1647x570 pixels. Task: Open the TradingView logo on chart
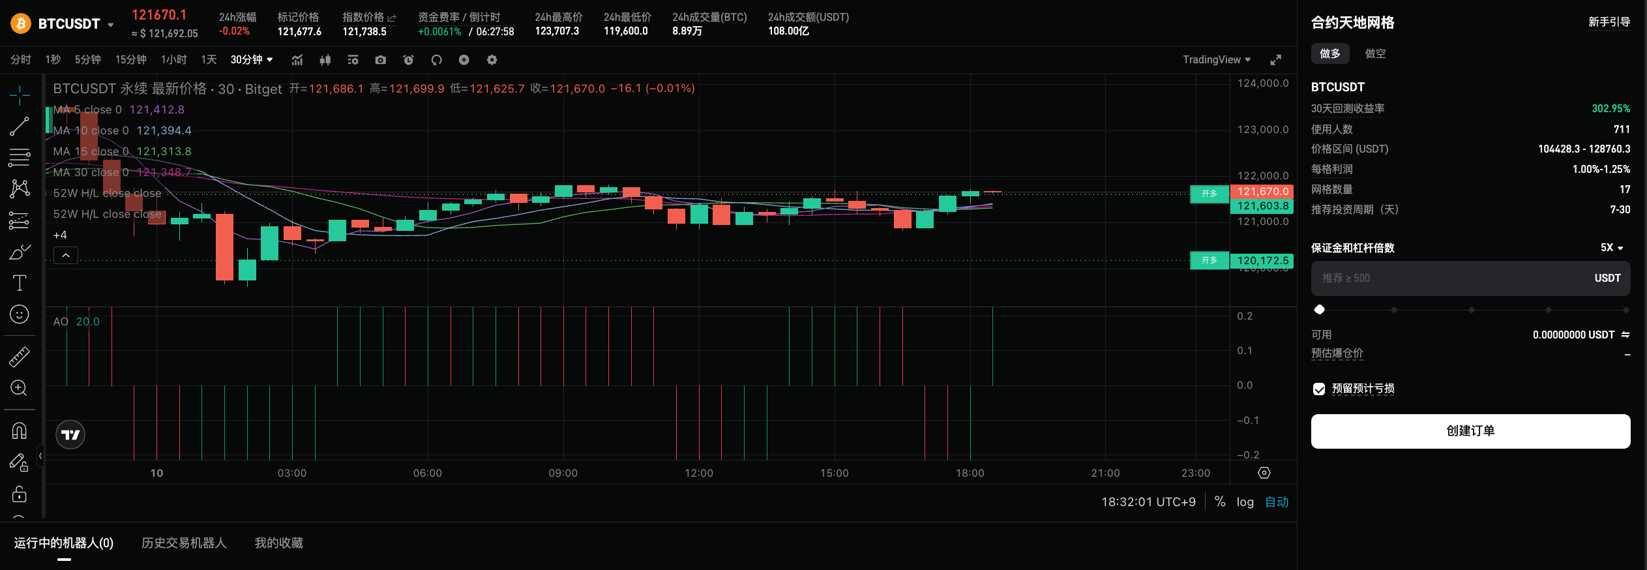pos(70,435)
